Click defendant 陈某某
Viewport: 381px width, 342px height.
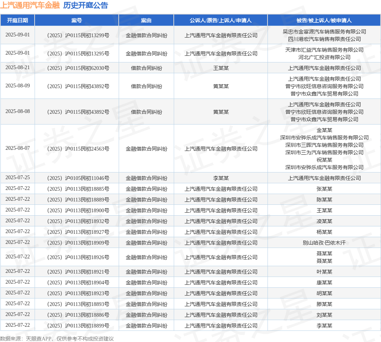tap(324, 200)
